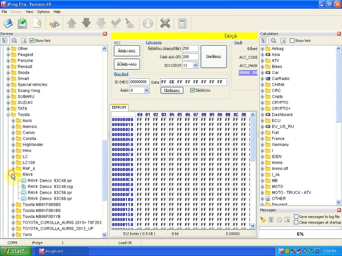This screenshot has height=256, width=342.
Task: Click the large button right of ID11/ID29
Action: point(213,57)
